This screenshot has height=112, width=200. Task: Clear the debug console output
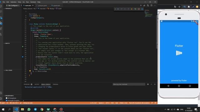pos(148,84)
